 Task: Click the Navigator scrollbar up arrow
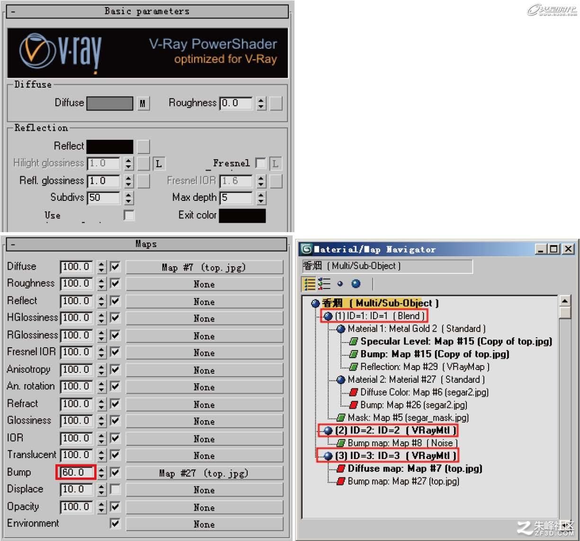(565, 301)
